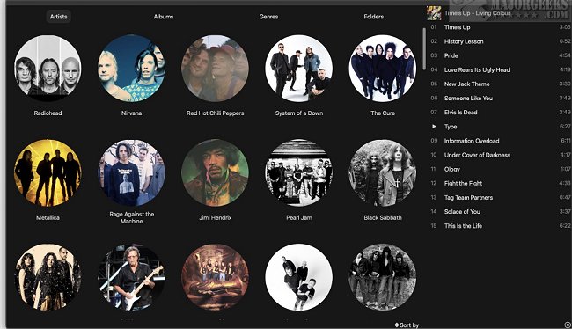Open the Nirvana artist picture
This screenshot has width=572, height=329.
tap(131, 69)
